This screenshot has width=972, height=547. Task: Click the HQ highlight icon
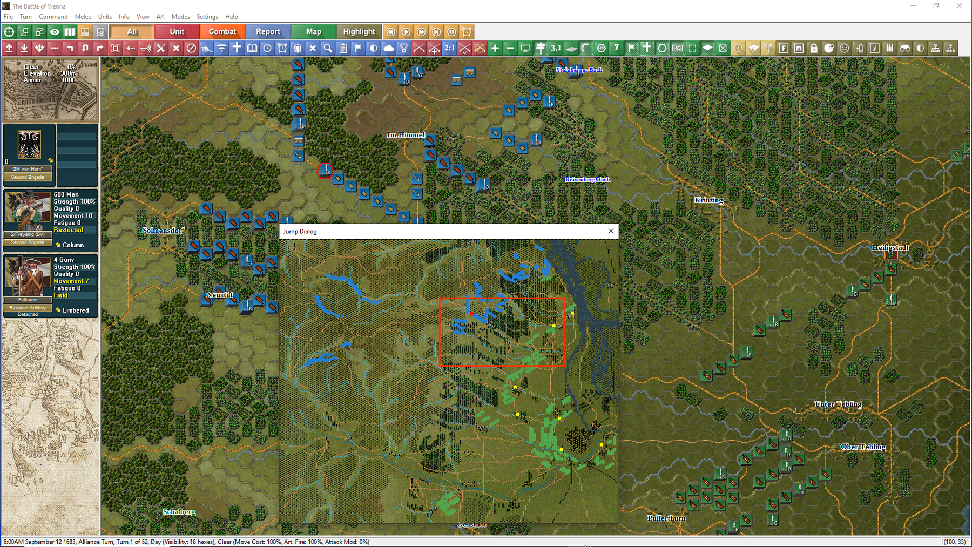click(677, 48)
